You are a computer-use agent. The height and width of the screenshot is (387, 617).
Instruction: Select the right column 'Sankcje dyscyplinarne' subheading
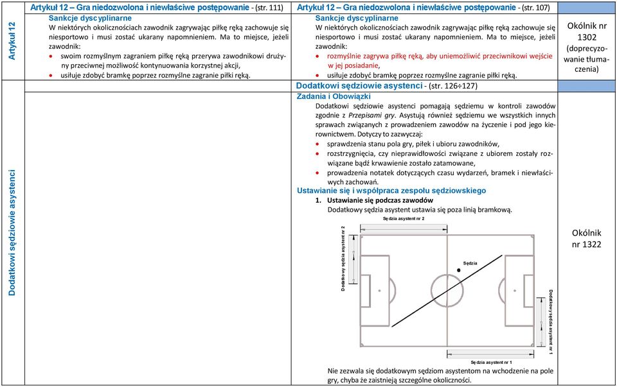click(357, 18)
